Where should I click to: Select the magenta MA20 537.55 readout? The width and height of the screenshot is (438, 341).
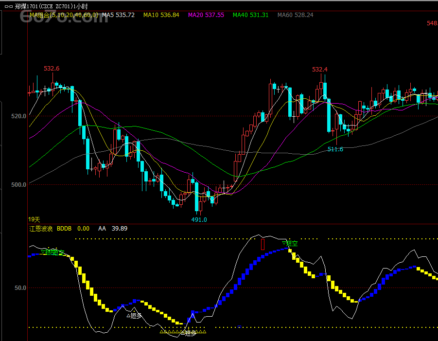(206, 15)
